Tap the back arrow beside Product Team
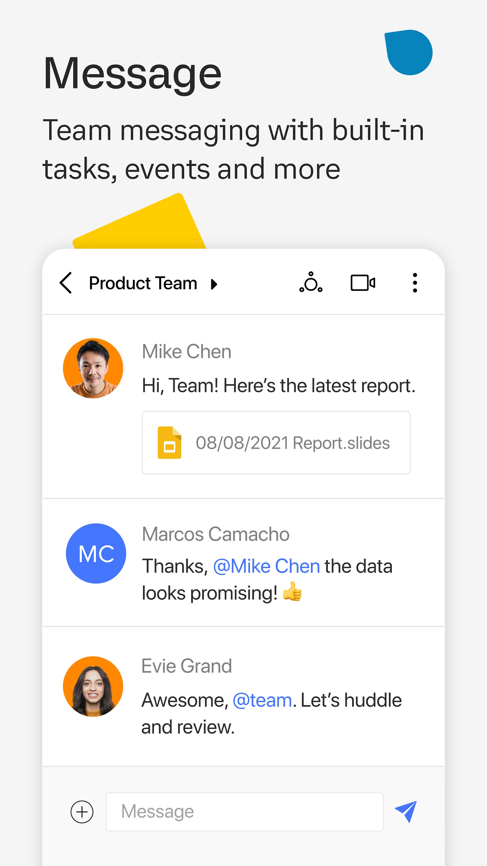This screenshot has width=487, height=866. tap(66, 283)
